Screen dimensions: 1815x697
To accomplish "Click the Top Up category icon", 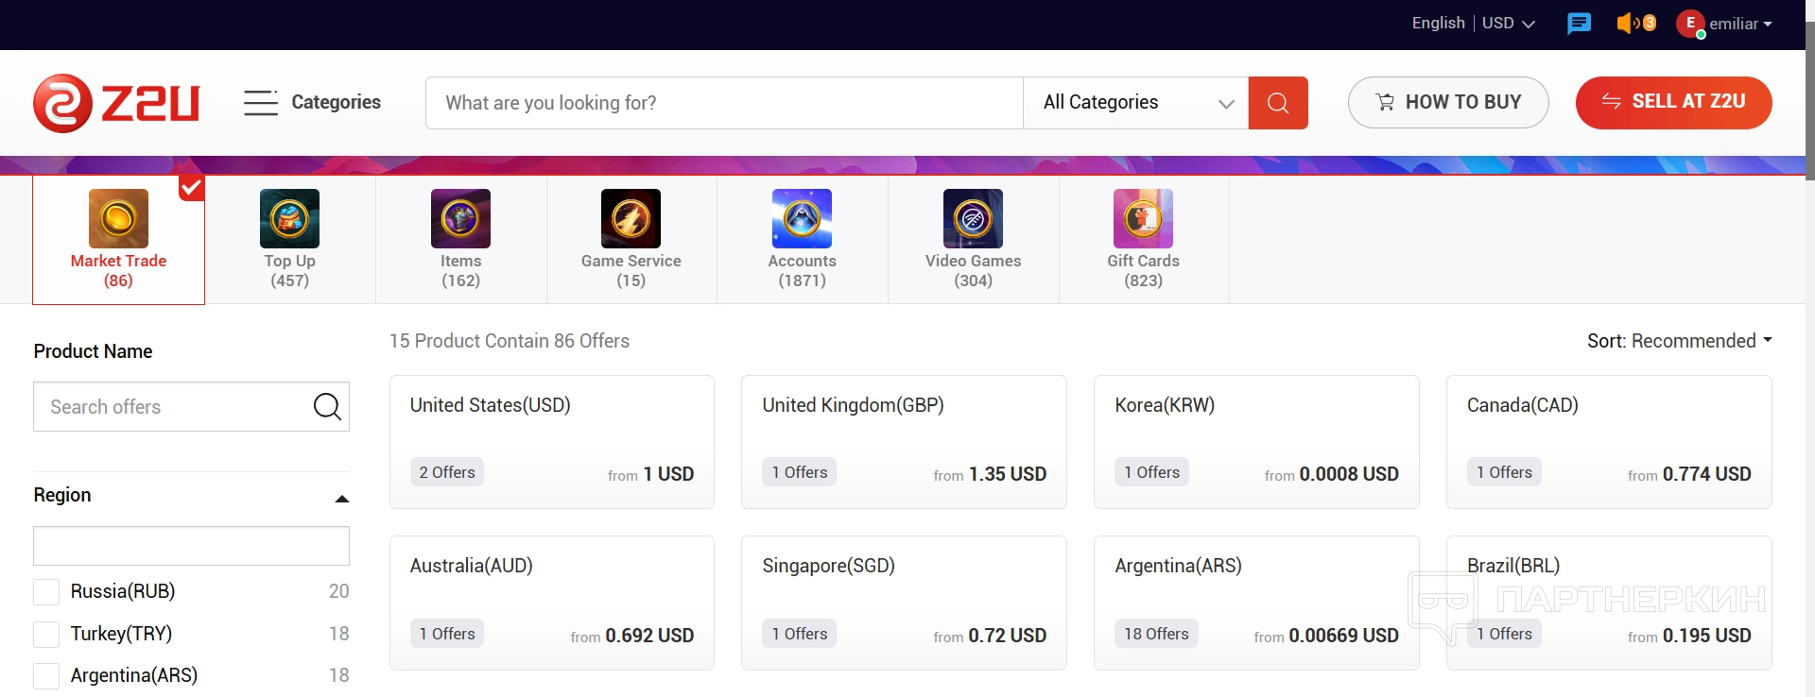I will [289, 218].
